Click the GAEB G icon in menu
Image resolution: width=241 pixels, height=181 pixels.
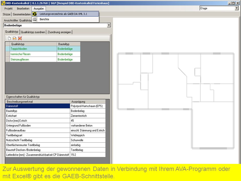coord(35,14)
